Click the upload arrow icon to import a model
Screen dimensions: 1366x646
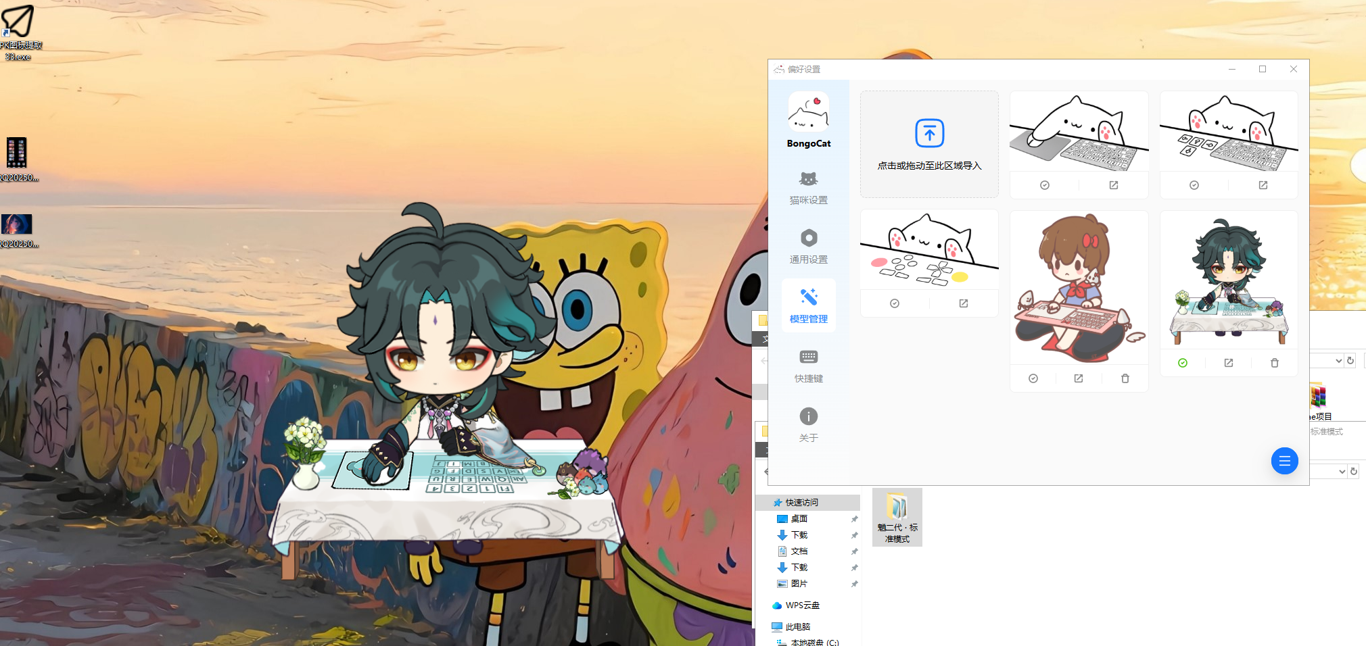pyautogui.click(x=929, y=133)
